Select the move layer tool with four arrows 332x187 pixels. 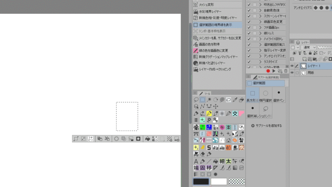pyautogui.click(x=215, y=106)
